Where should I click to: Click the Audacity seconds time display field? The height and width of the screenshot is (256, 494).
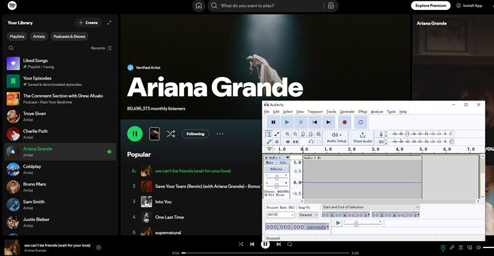(x=298, y=227)
